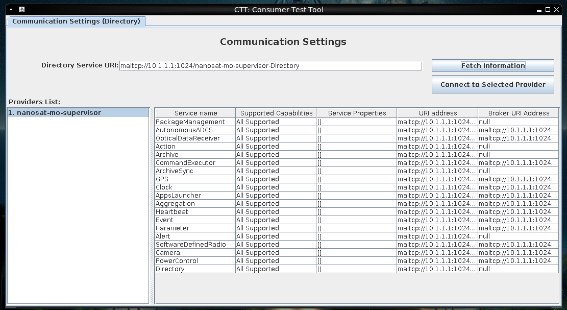Switch to Communication Settings (Directory) tab
Screen dimensions: 567x310
click(76, 21)
